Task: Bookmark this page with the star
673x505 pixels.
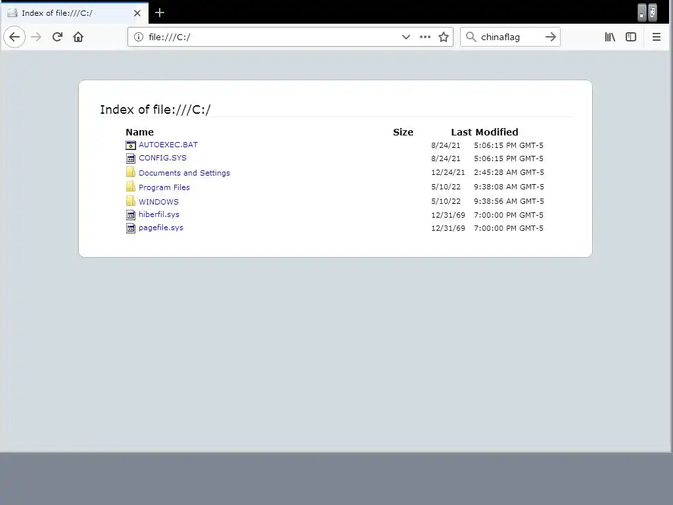Action: point(444,37)
